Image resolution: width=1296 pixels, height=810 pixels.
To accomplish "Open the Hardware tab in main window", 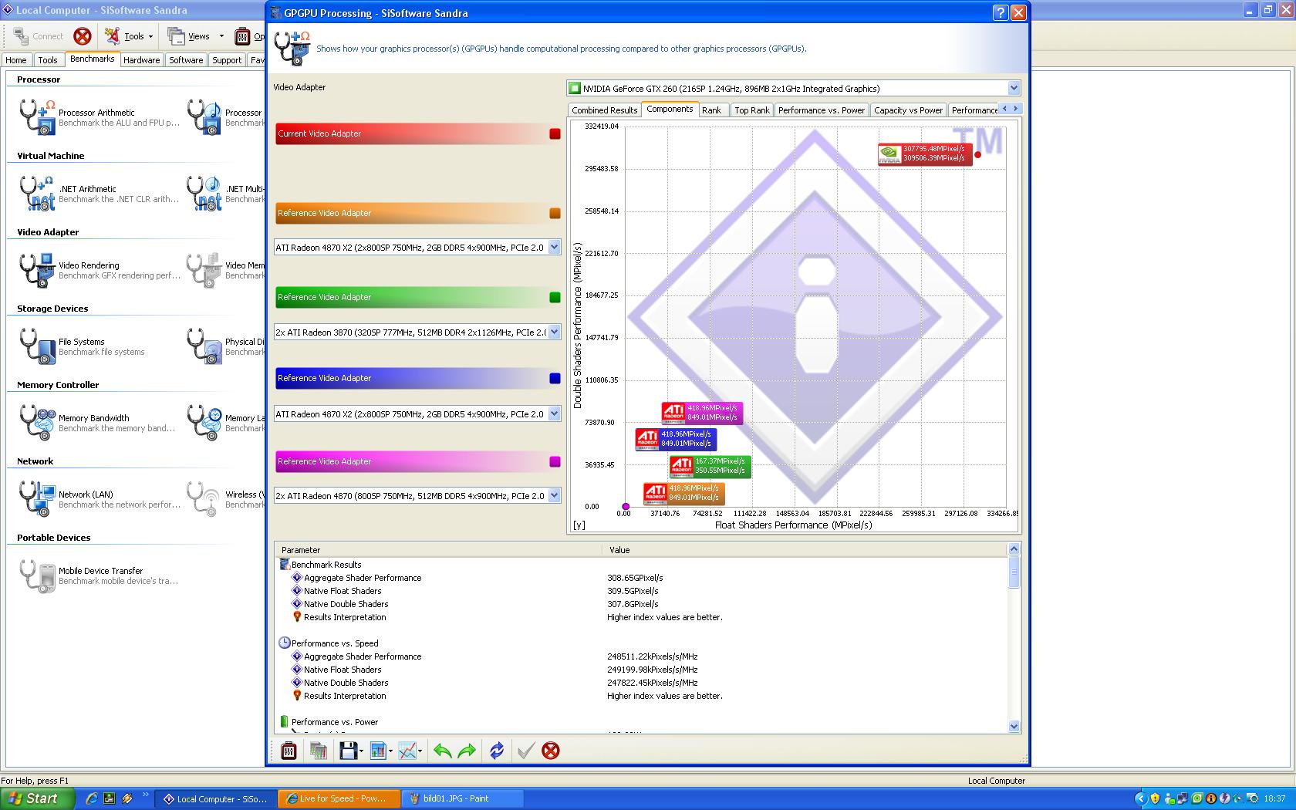I will point(142,60).
